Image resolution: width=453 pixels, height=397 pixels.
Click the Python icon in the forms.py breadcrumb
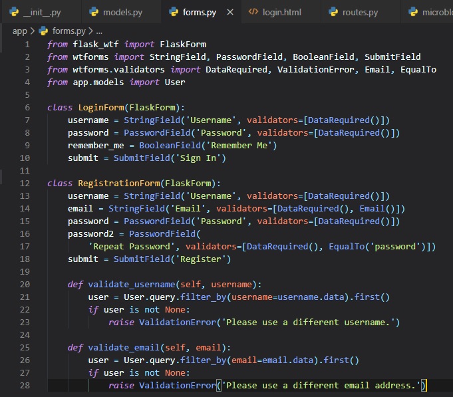point(44,31)
